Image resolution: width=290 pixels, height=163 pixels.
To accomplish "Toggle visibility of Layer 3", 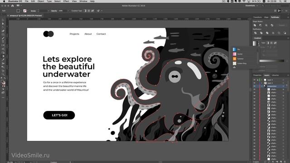I will coord(255,80).
